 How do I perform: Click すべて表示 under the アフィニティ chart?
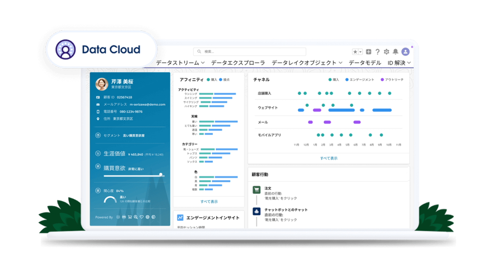click(209, 201)
